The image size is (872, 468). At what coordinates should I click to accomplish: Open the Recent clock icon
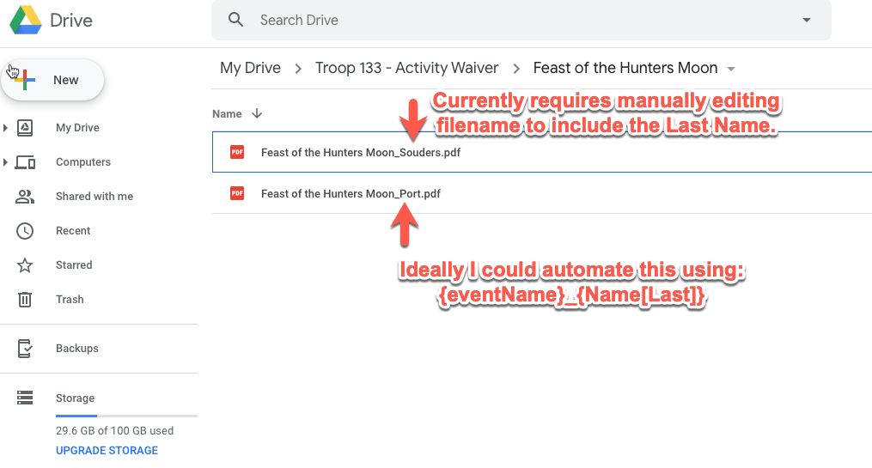[25, 231]
